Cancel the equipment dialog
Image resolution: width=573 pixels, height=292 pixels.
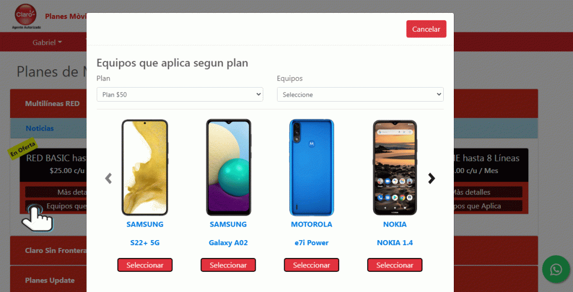[x=426, y=29]
